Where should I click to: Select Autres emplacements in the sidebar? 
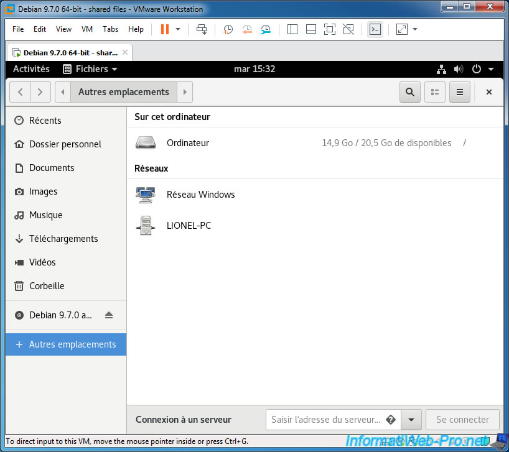(x=66, y=344)
